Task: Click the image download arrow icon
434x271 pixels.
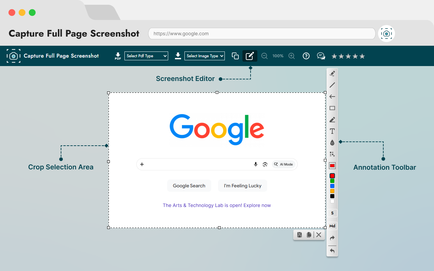Action: (178, 56)
